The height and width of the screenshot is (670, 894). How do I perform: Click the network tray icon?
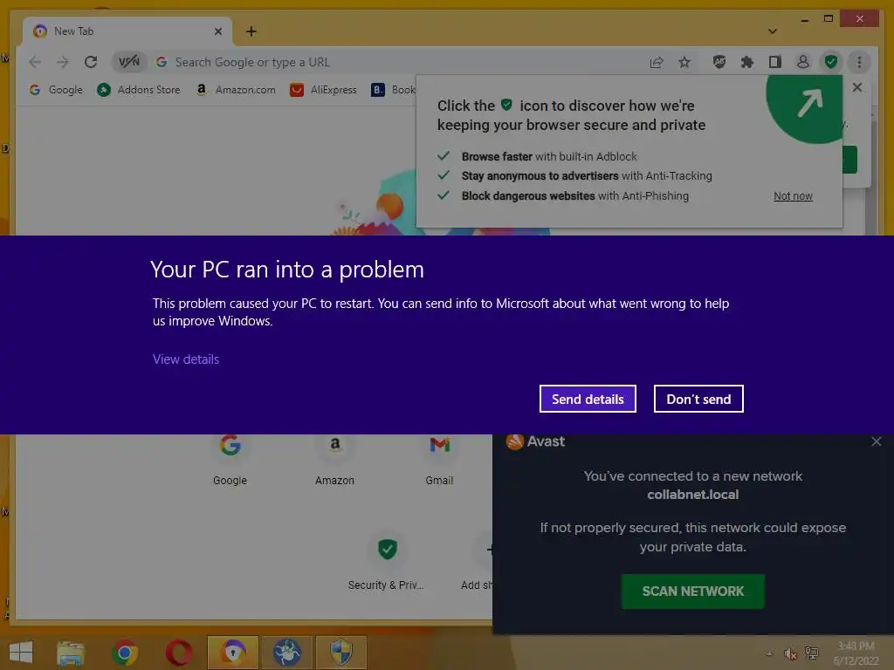(811, 653)
